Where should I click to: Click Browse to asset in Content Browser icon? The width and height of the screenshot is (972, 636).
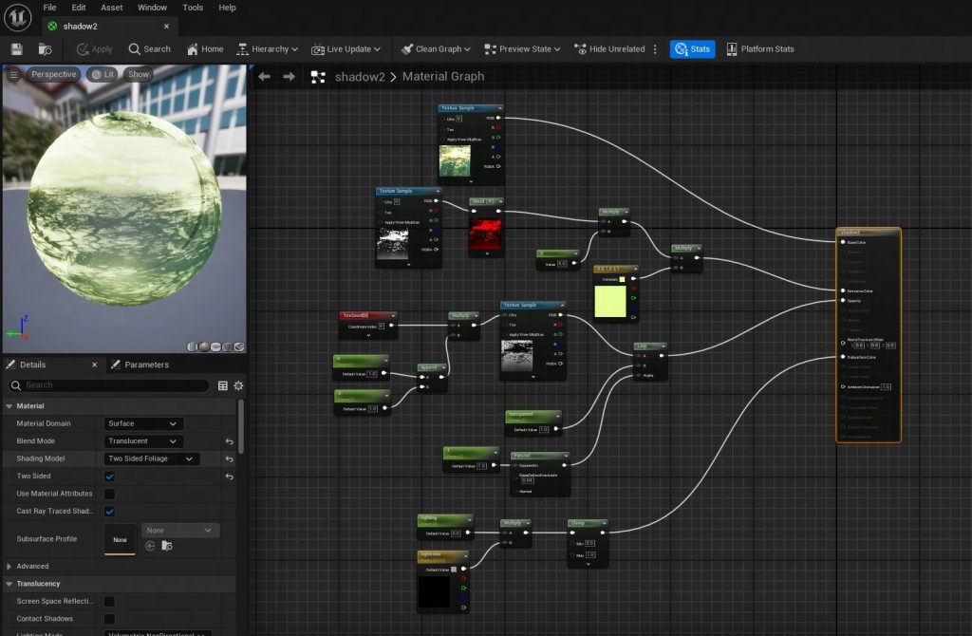pos(45,49)
